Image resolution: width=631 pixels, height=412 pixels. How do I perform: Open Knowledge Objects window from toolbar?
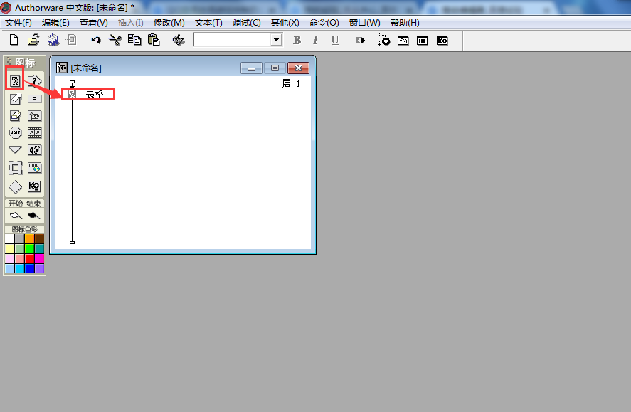coord(442,41)
